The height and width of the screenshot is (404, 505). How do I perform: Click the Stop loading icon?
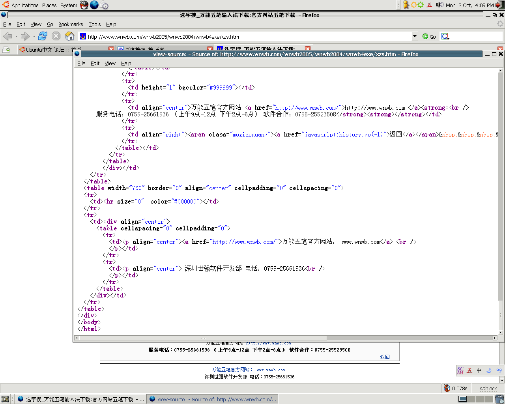click(56, 36)
